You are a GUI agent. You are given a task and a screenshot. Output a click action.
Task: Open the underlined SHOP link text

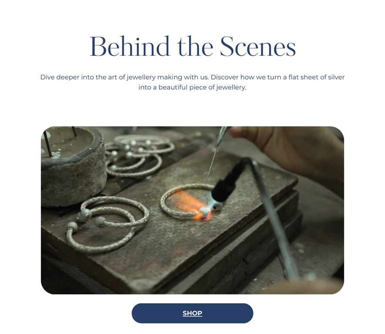click(192, 313)
